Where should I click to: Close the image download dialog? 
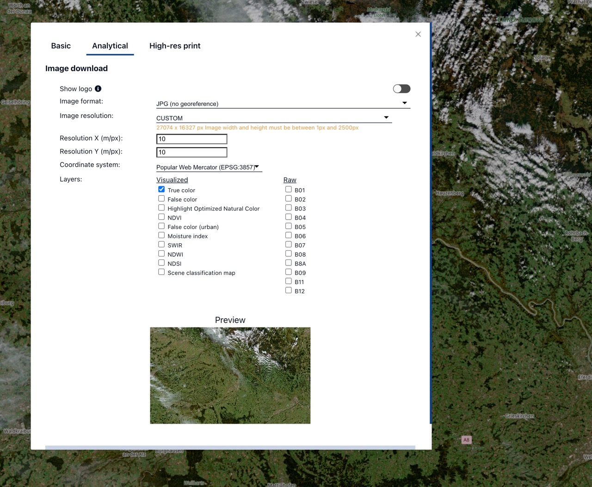pyautogui.click(x=418, y=34)
